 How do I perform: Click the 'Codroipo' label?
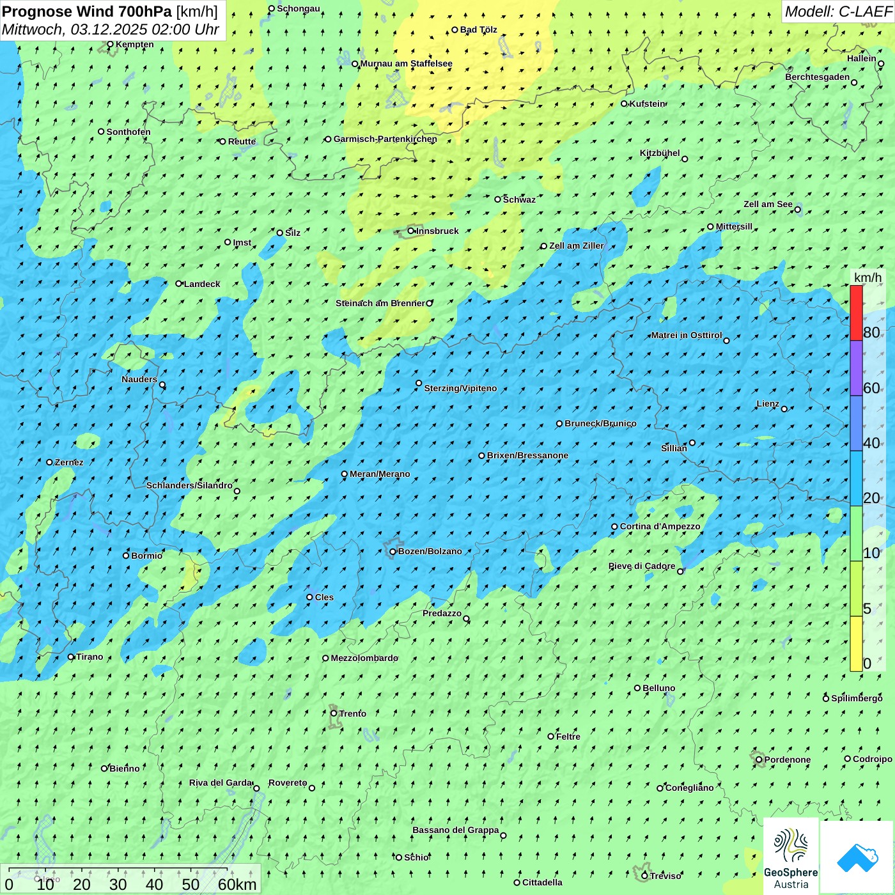(873, 759)
